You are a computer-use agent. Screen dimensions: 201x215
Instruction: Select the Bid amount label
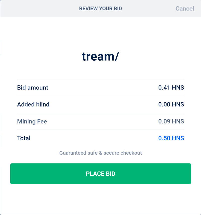coord(32,88)
